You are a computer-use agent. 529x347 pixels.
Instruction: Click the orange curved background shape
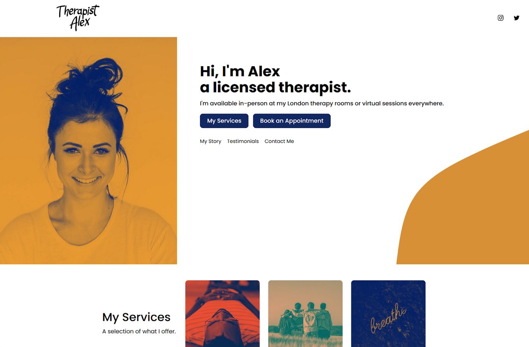pyautogui.click(x=475, y=210)
